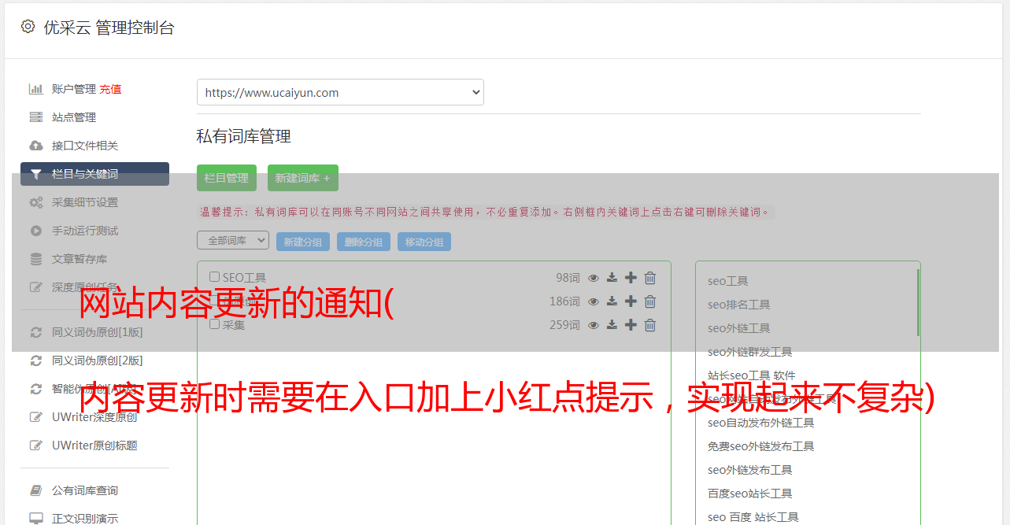The image size is (1010, 525).
Task: View keywords with the eye icon for SEO工具
Action: [x=594, y=278]
